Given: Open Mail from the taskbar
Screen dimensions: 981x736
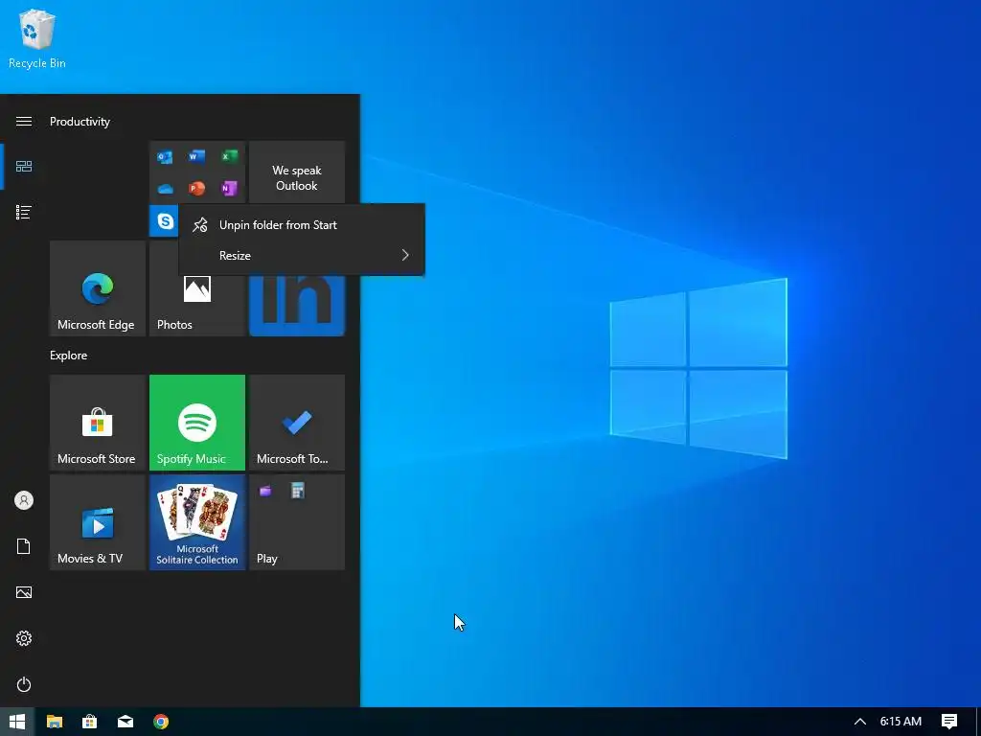Looking at the screenshot, I should tap(125, 722).
